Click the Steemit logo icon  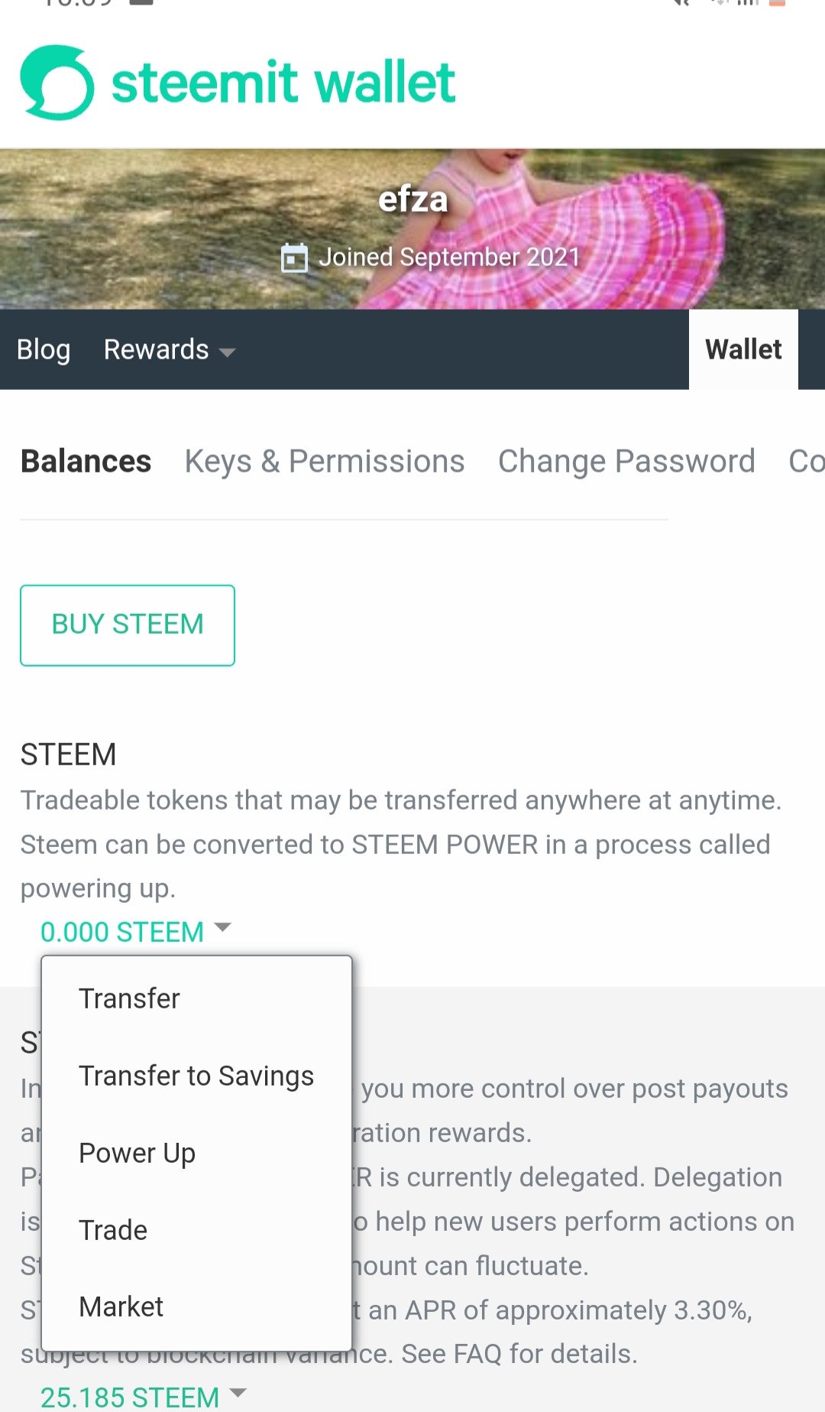57,83
